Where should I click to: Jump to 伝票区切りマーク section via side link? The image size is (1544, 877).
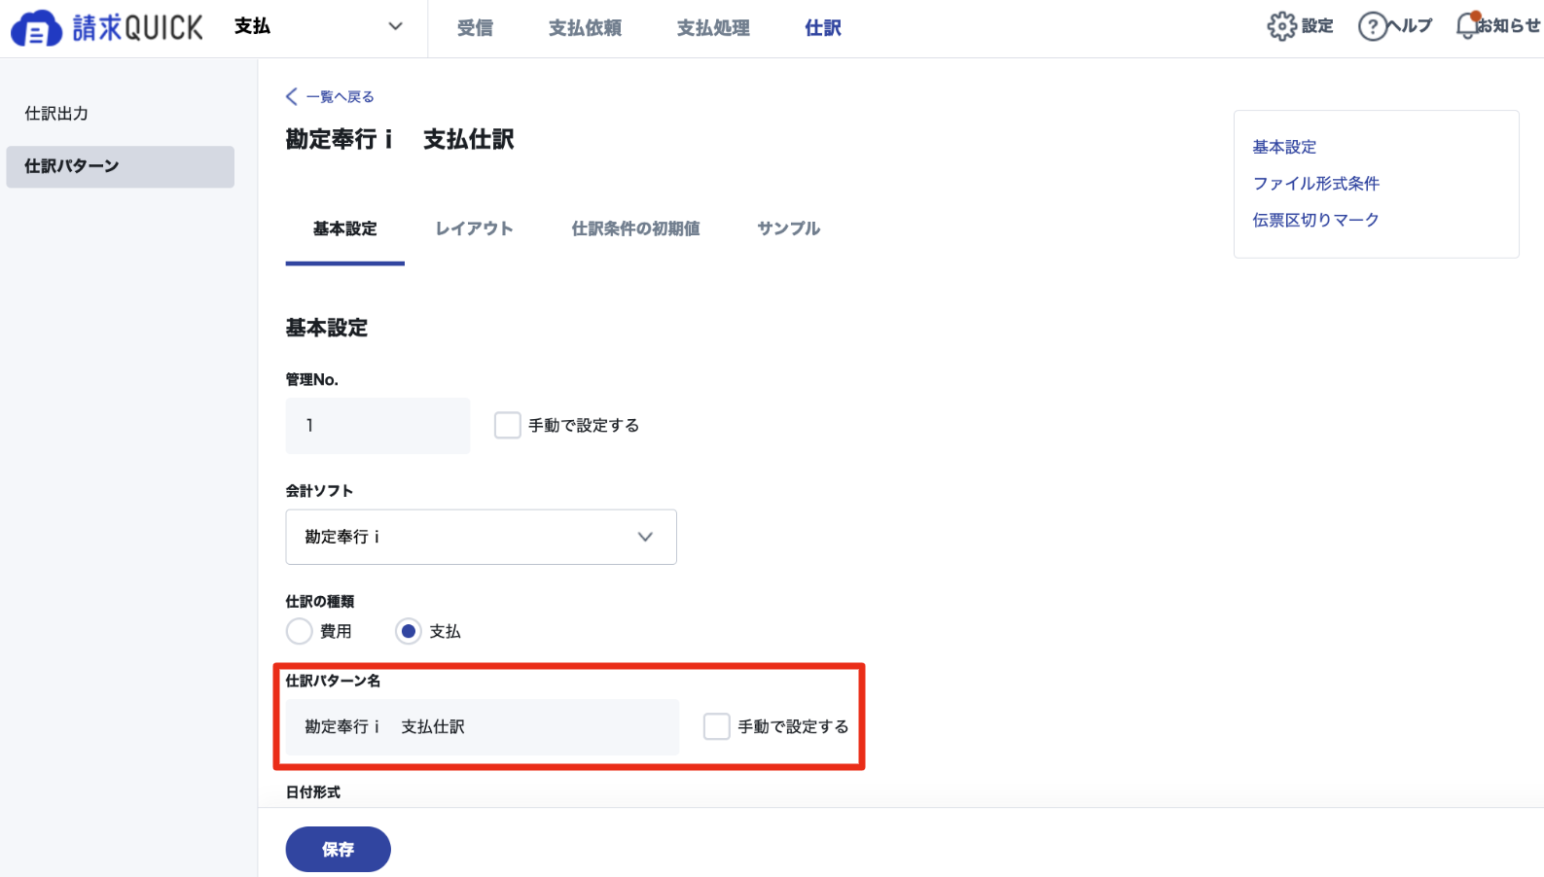click(1316, 221)
